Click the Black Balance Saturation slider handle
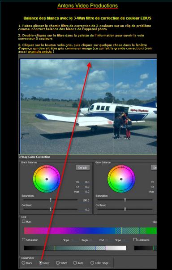This screenshot has width=172, height=270. tap(50, 200)
